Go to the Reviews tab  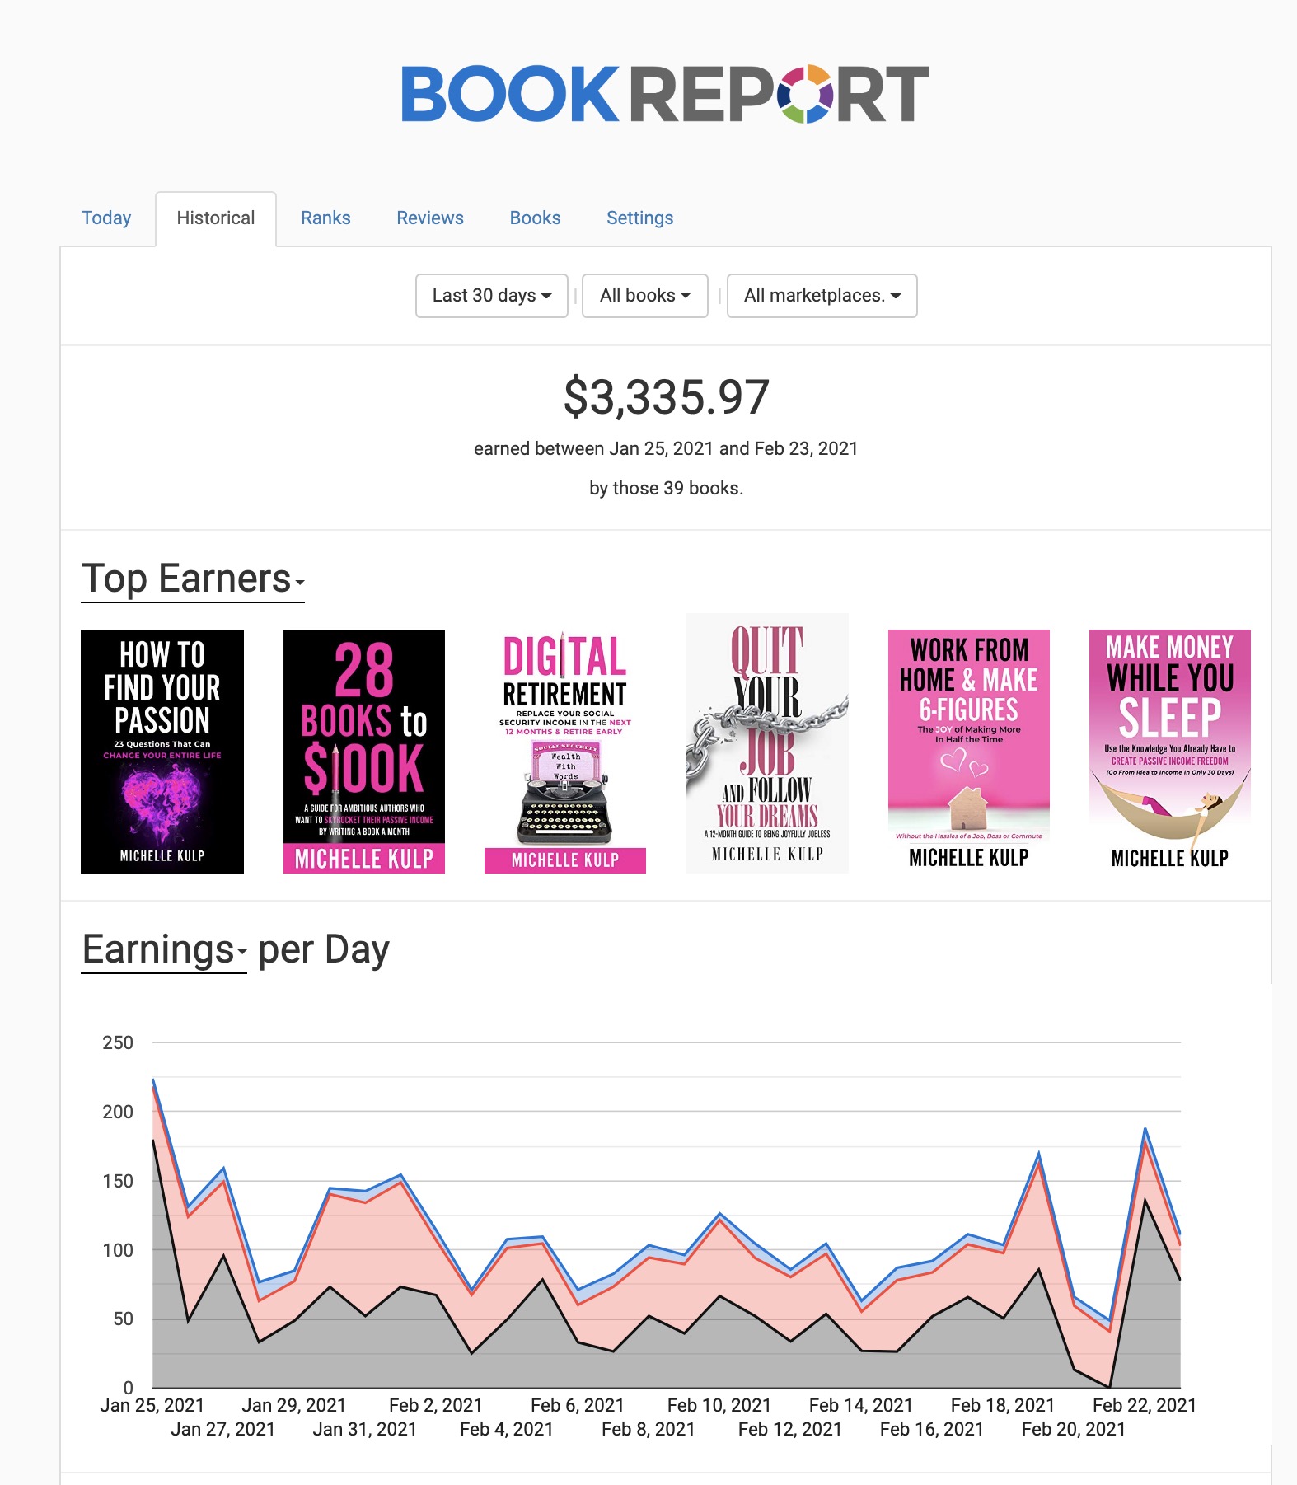[430, 218]
